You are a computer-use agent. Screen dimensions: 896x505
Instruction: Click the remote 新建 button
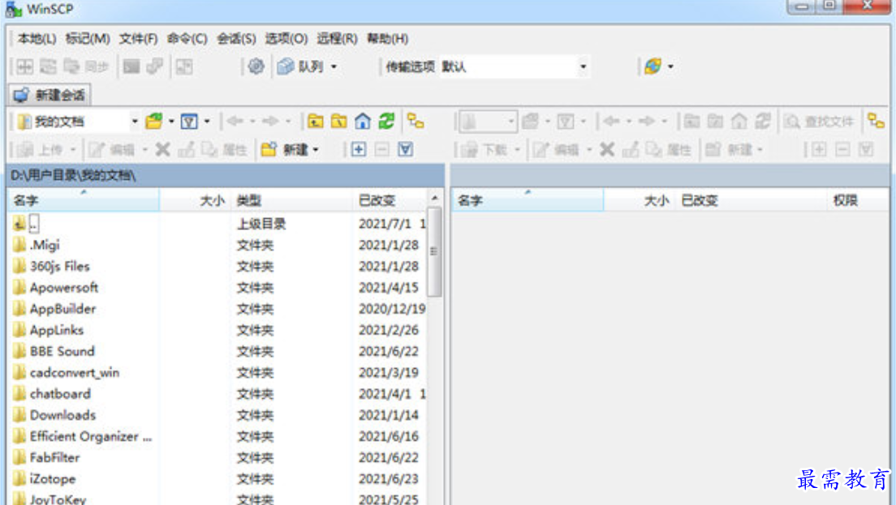point(729,150)
